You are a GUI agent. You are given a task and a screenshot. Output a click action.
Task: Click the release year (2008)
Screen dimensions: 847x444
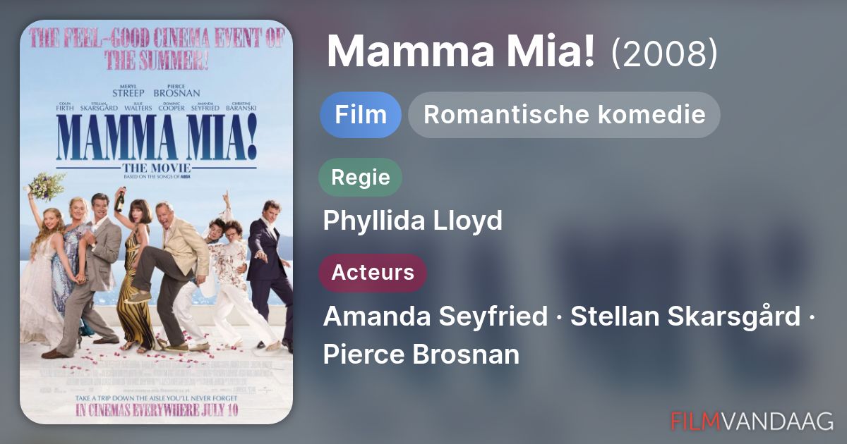click(663, 53)
